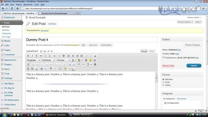
Task: Click the Firefox back arrow button
Action: [x=3, y=8]
